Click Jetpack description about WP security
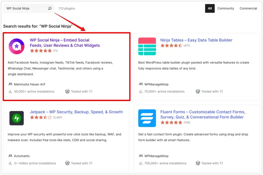Image resolution: width=263 pixels, height=175 pixels. pyautogui.click(x=64, y=137)
